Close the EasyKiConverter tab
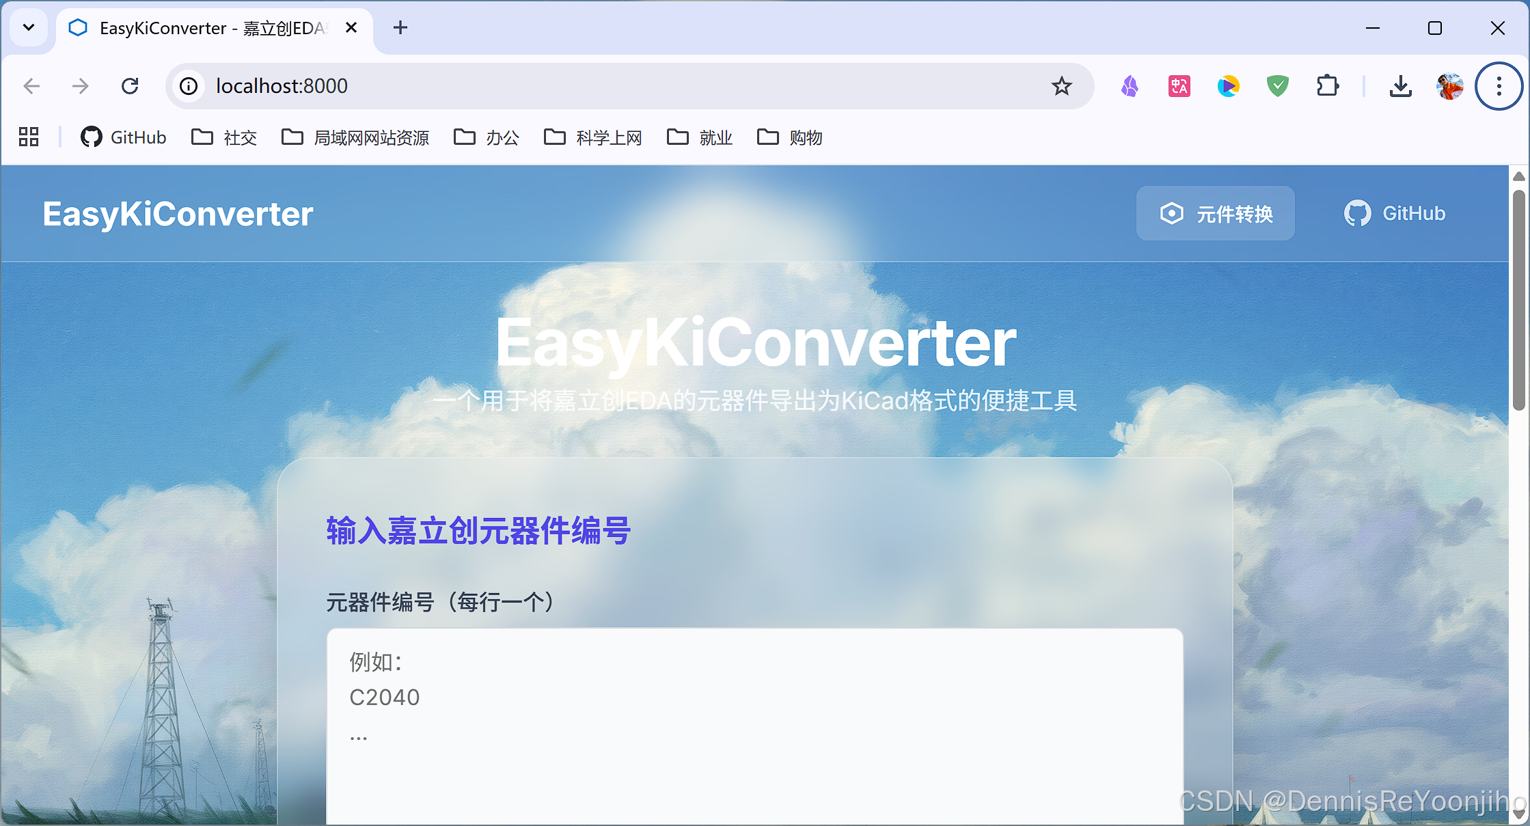Image resolution: width=1530 pixels, height=826 pixels. coord(351,28)
